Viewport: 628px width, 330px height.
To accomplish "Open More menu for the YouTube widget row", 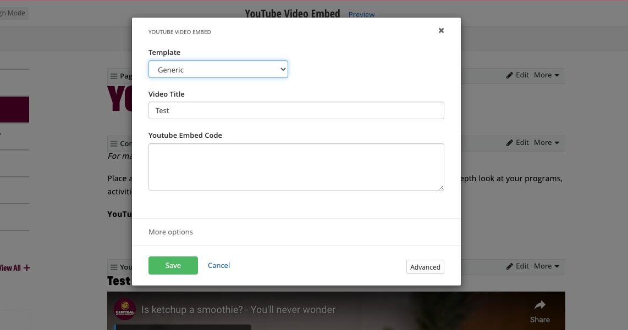I will [546, 266].
